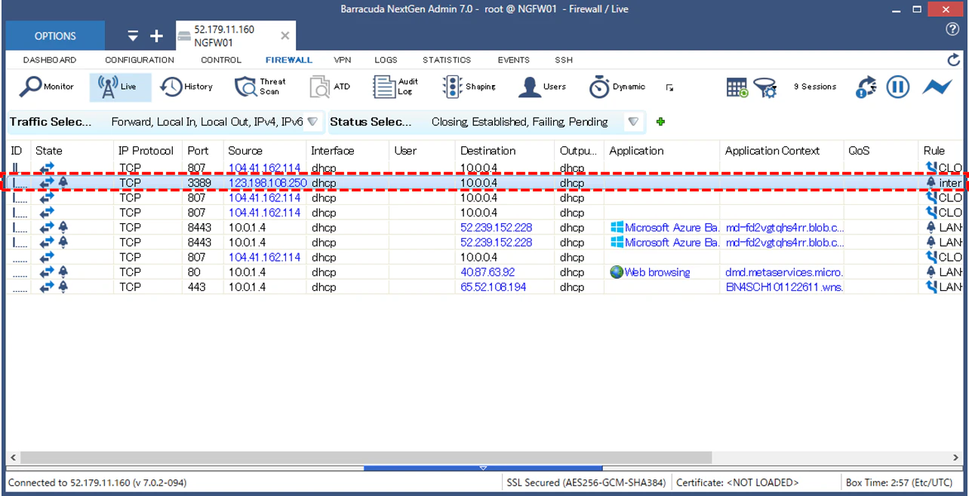
Task: Expand the bottom panel arrow handle
Action: pyautogui.click(x=484, y=468)
